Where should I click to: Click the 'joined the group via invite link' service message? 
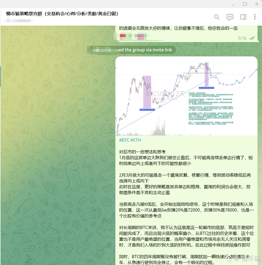pos(132,50)
